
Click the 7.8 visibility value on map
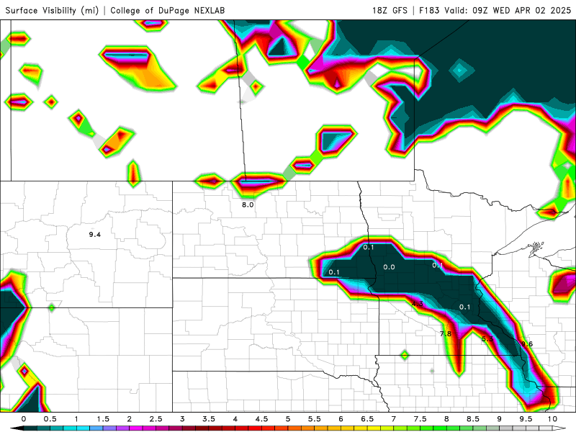point(446,333)
